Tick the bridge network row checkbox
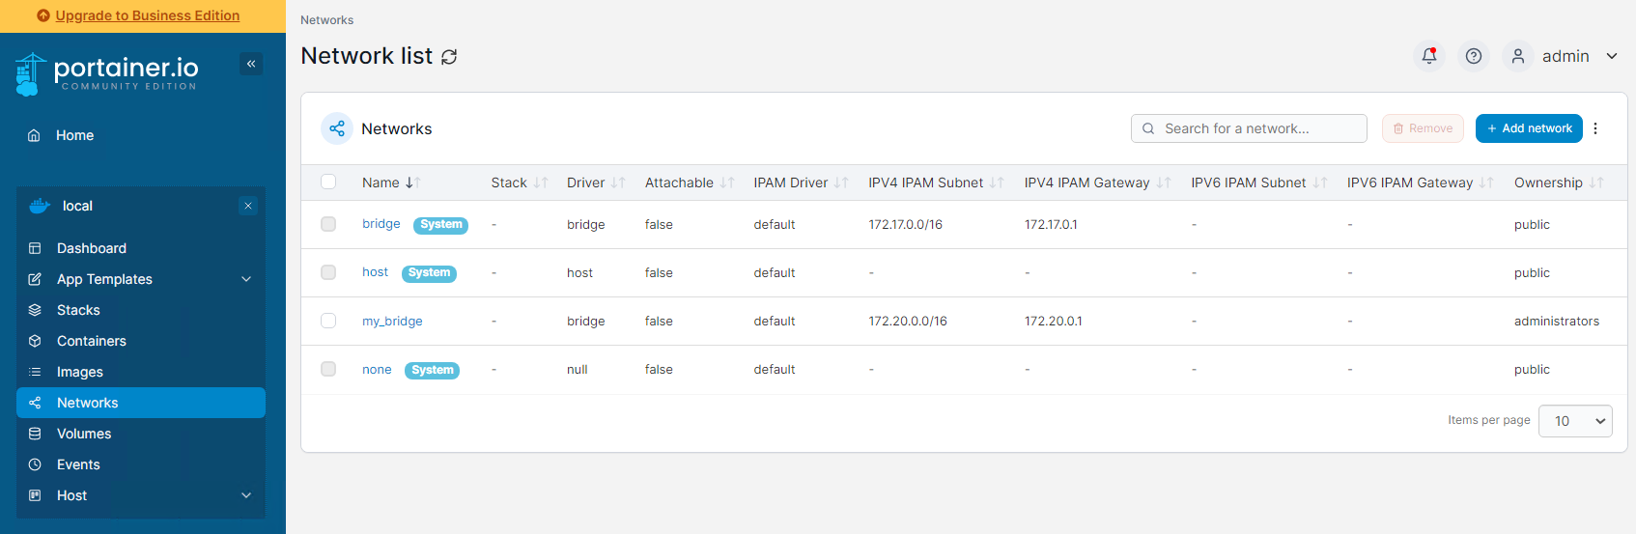Screen dimensions: 1636x534 [x=328, y=224]
